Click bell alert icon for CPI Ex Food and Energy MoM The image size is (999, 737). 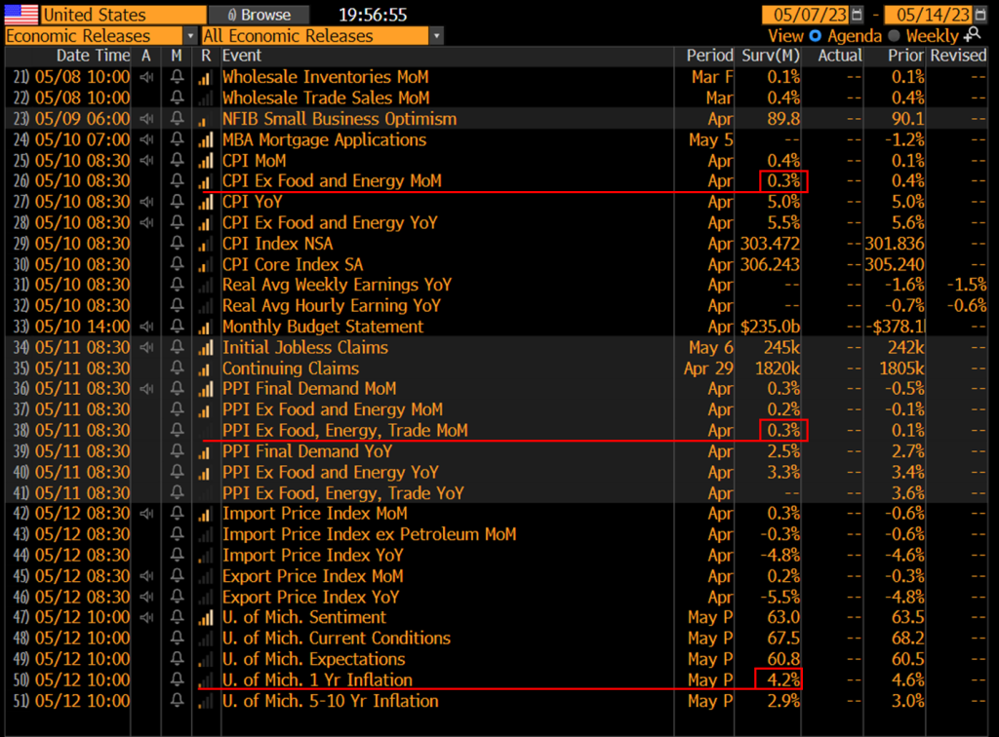tap(178, 180)
